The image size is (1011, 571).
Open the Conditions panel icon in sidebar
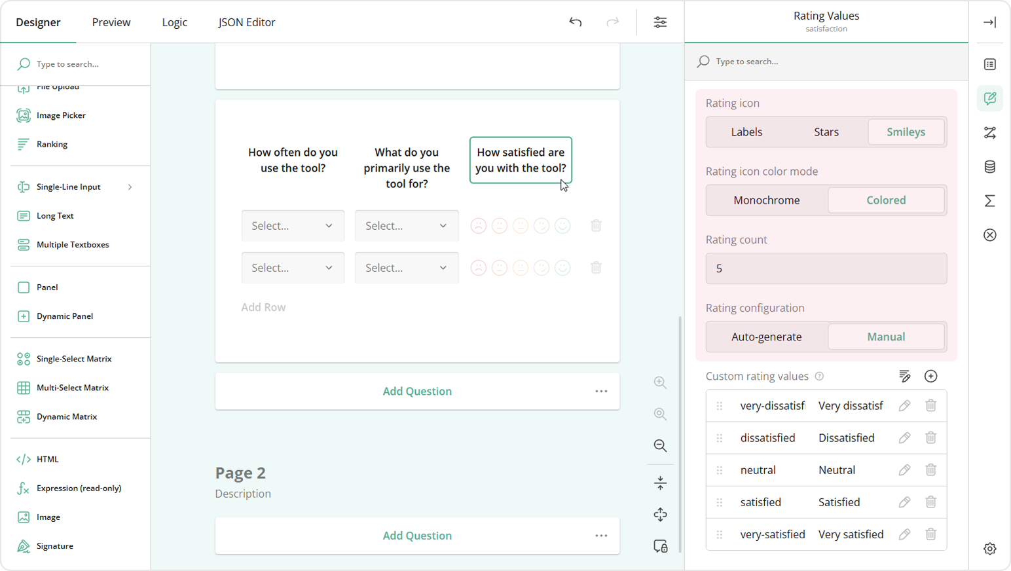(x=989, y=133)
